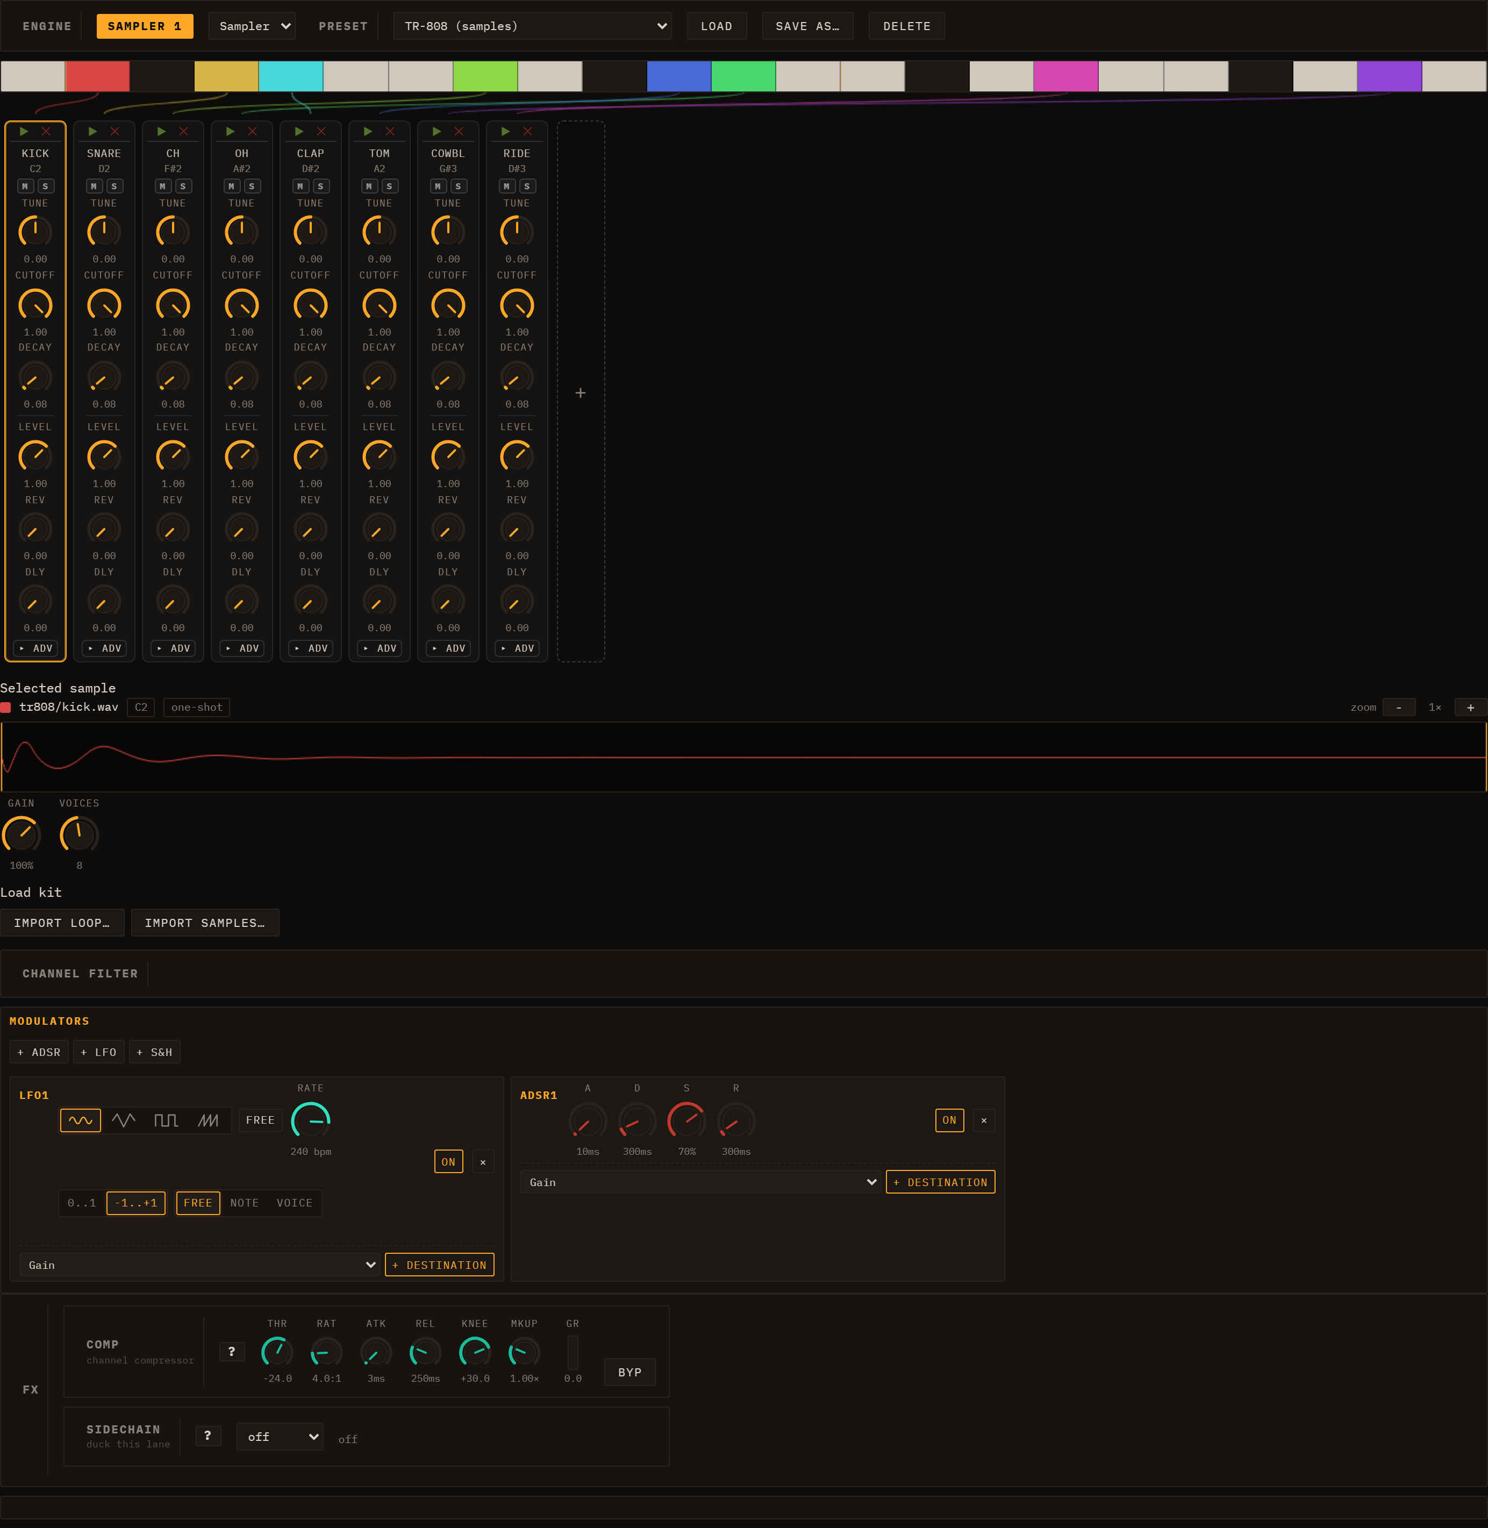Select the square waveform for LFO1
Viewport: 1488px width, 1528px height.
pos(166,1120)
